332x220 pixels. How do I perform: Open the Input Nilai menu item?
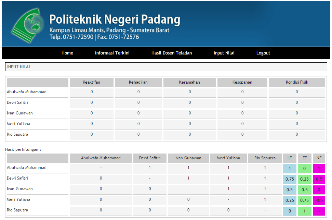(x=224, y=53)
